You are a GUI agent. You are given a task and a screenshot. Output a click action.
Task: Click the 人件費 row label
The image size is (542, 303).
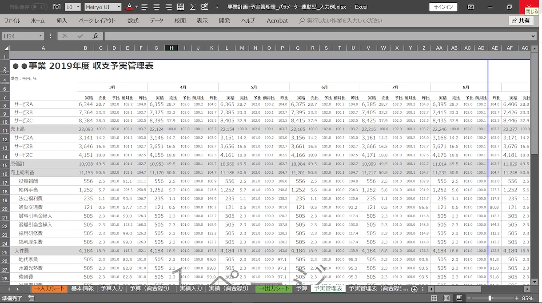pos(22,251)
